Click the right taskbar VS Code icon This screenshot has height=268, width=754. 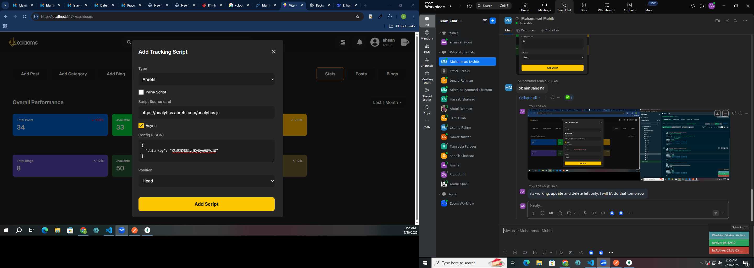tap(591, 263)
